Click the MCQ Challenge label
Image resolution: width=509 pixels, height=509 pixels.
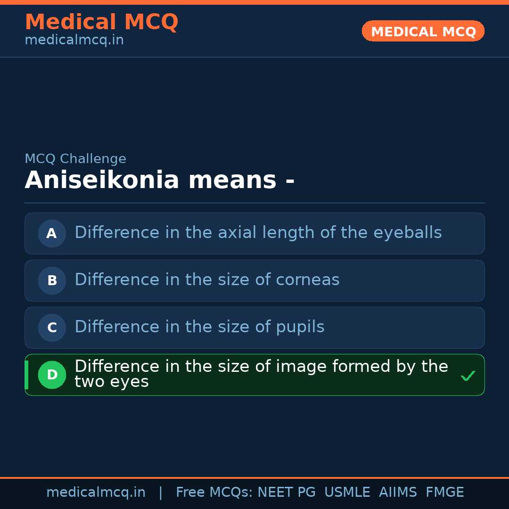[75, 159]
